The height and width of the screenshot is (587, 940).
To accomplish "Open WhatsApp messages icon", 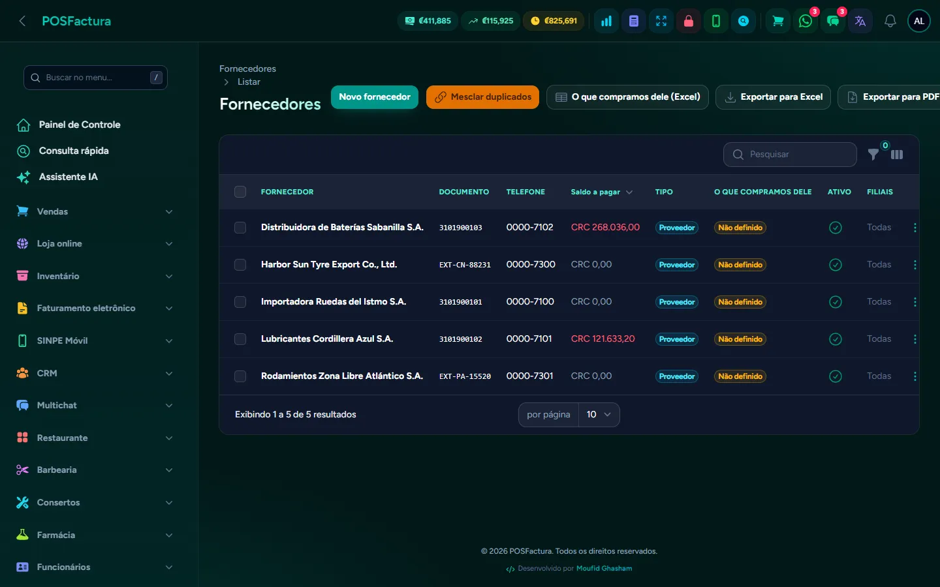I will (x=806, y=21).
